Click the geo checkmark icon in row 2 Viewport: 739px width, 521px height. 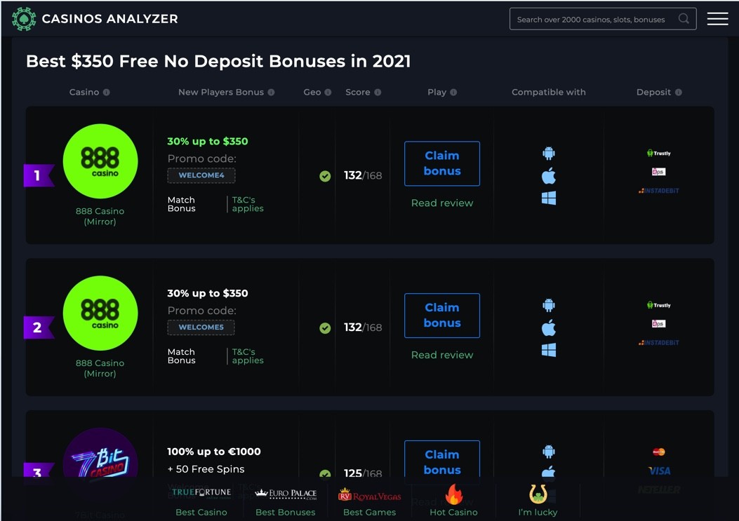point(325,328)
